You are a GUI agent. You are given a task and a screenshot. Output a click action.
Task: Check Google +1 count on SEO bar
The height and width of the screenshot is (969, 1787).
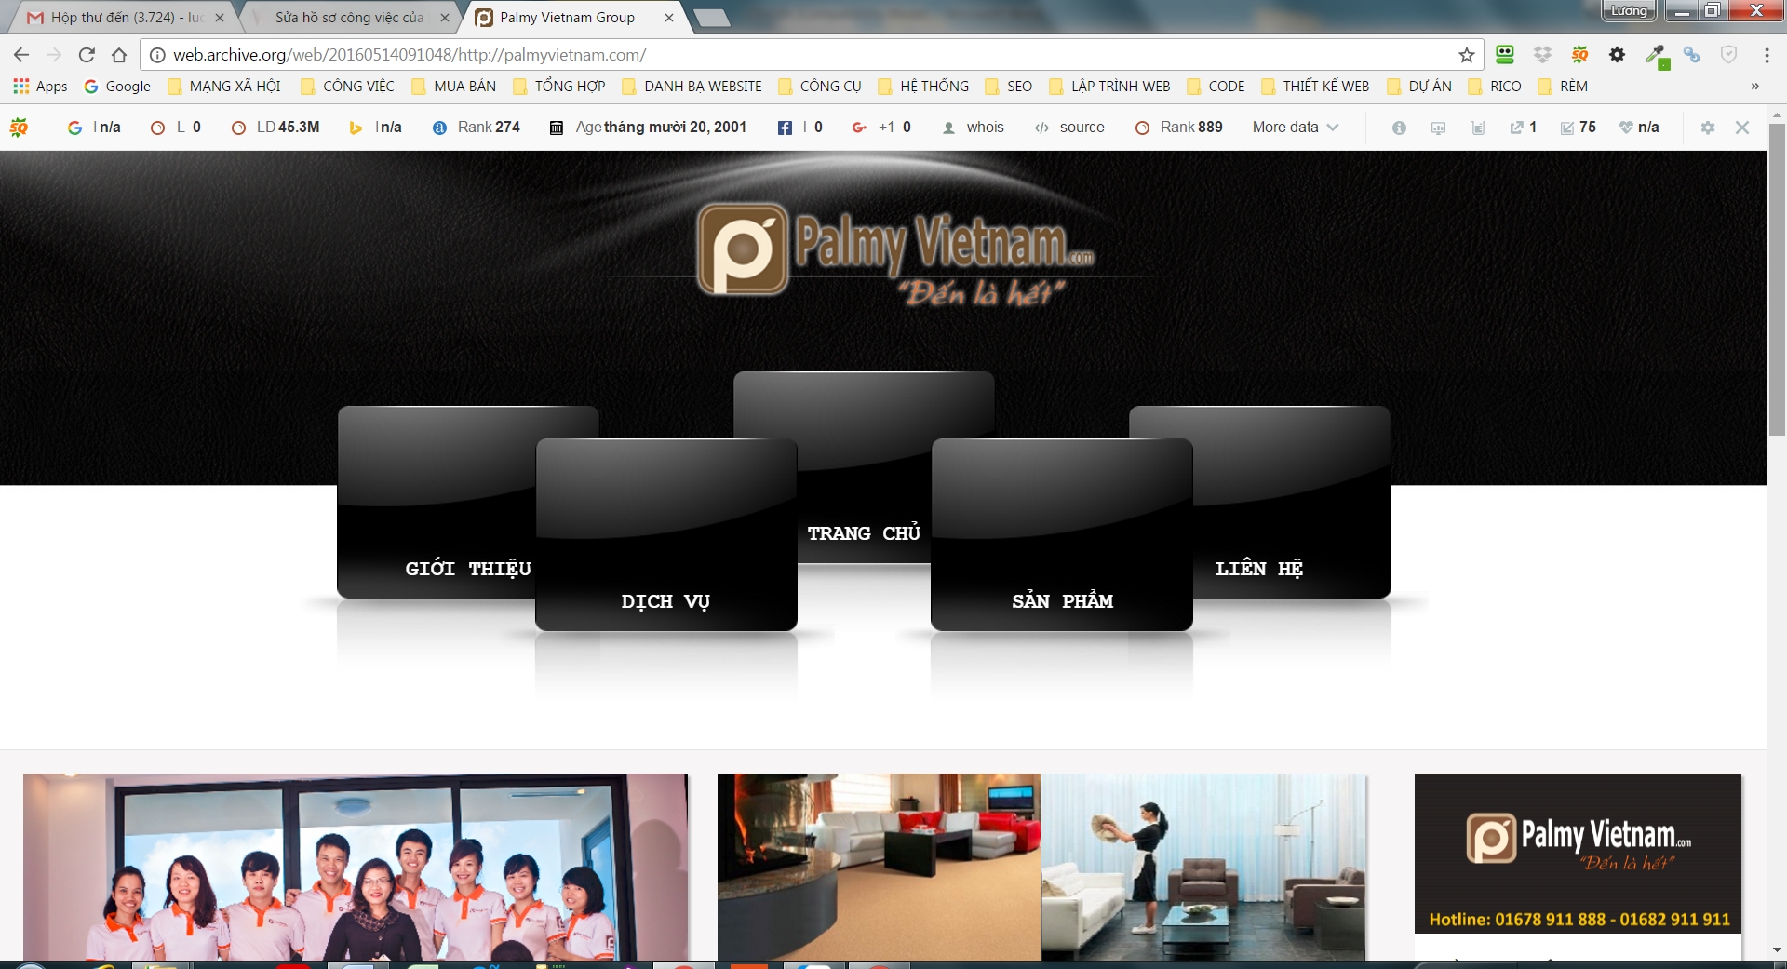coord(881,128)
